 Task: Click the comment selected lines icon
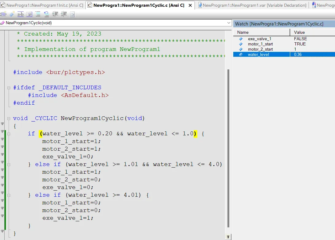pos(38,14)
